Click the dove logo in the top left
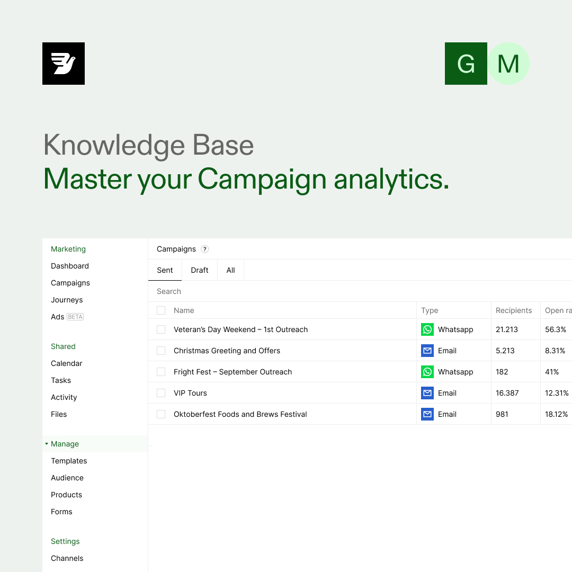 tap(64, 64)
